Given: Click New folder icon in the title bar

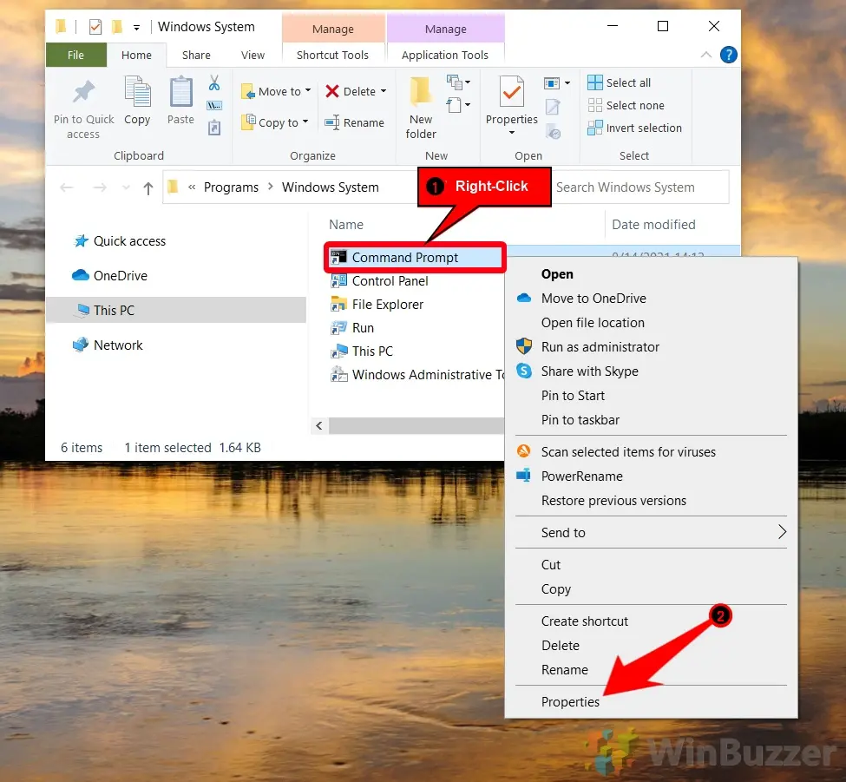Looking at the screenshot, I should click(116, 26).
